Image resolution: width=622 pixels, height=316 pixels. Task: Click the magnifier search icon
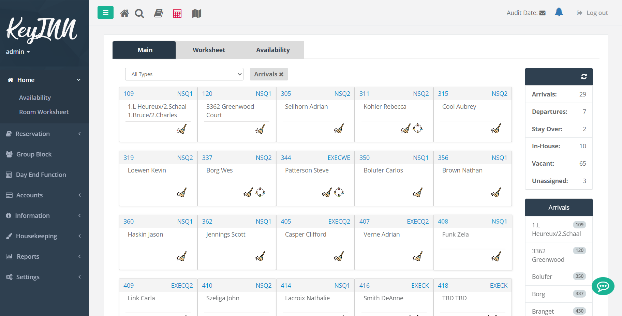pos(139,14)
